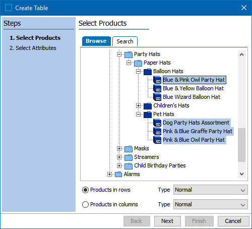The image size is (252, 229).
Task: Click the Pet Hats folder icon
Action: (148, 115)
